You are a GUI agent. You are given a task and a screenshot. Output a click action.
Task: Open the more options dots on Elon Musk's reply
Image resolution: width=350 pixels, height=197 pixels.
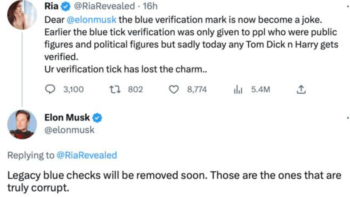pos(347,118)
